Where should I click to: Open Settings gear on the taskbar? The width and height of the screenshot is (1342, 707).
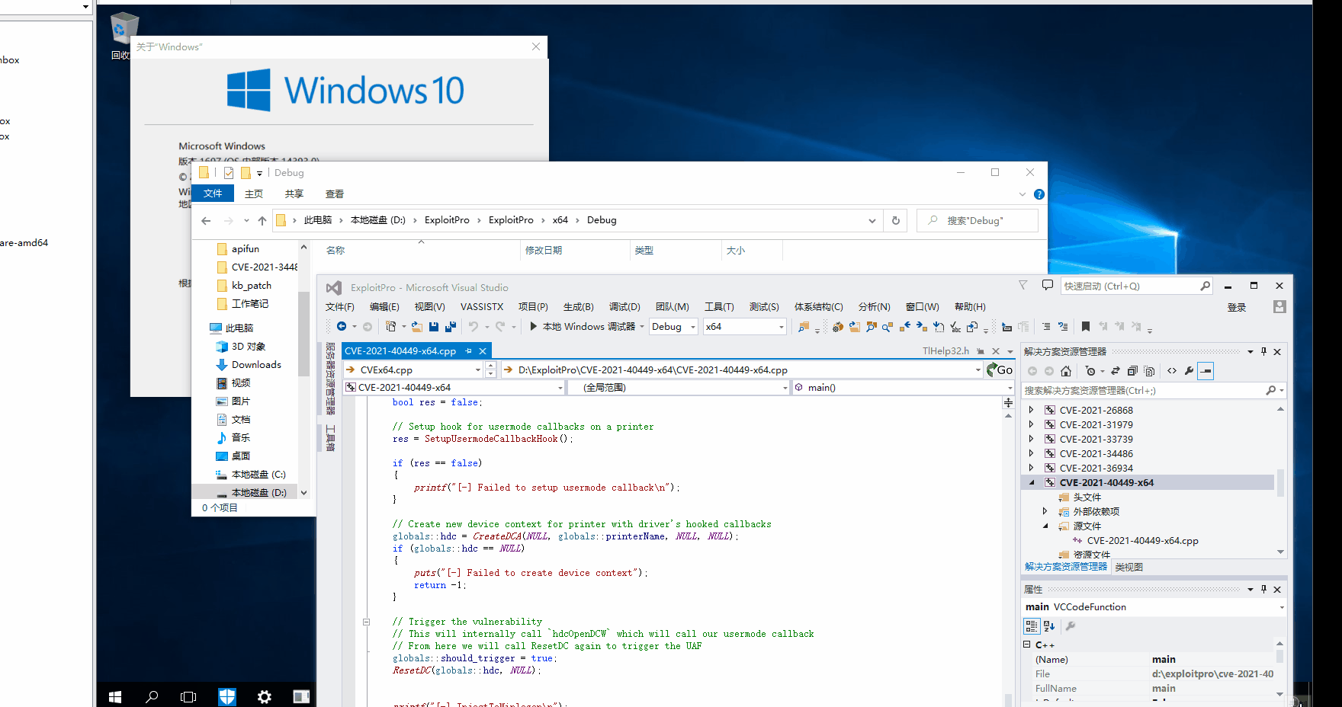[265, 696]
